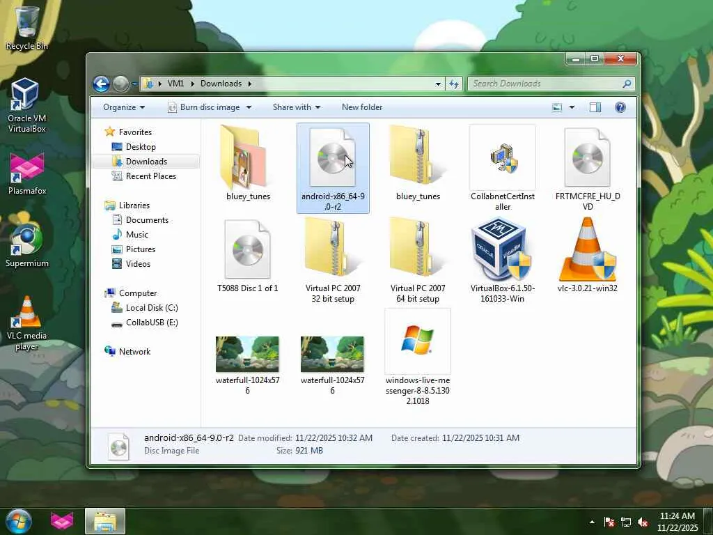Select Computer in the navigation pane
Image resolution: width=713 pixels, height=535 pixels.
coord(138,293)
